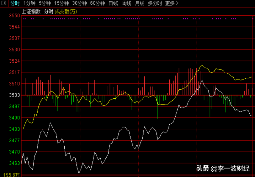Show the 周线 weekly chart
Viewport: 255px width, 177px height.
tap(126, 3)
